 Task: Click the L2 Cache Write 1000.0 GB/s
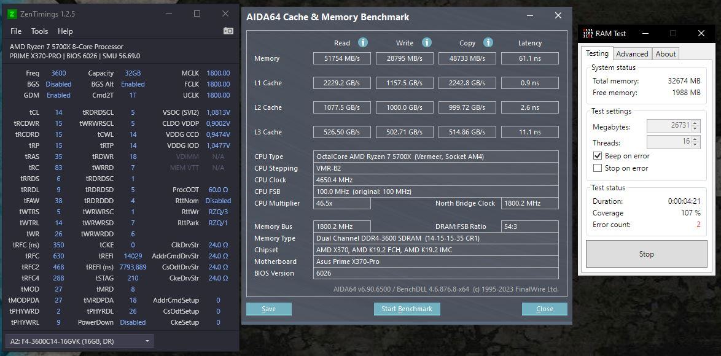coord(404,107)
